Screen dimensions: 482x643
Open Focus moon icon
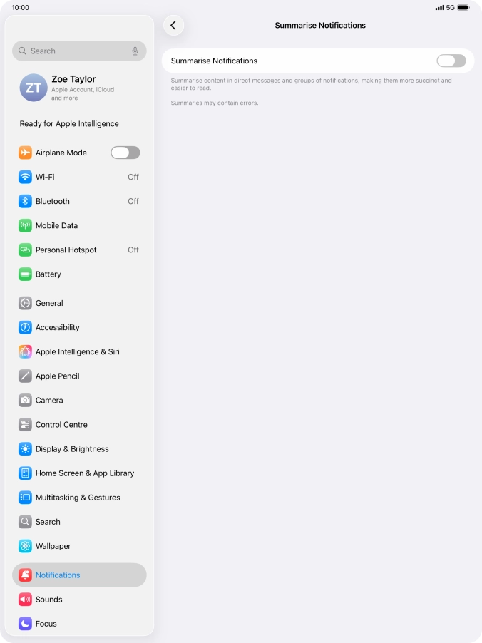tap(25, 624)
